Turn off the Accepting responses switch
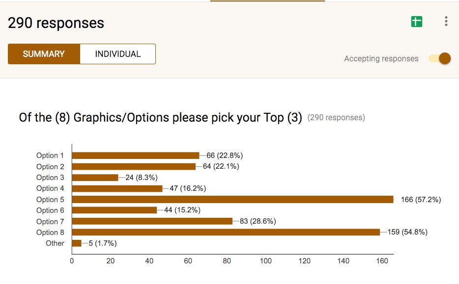This screenshot has width=459, height=284. pos(440,59)
